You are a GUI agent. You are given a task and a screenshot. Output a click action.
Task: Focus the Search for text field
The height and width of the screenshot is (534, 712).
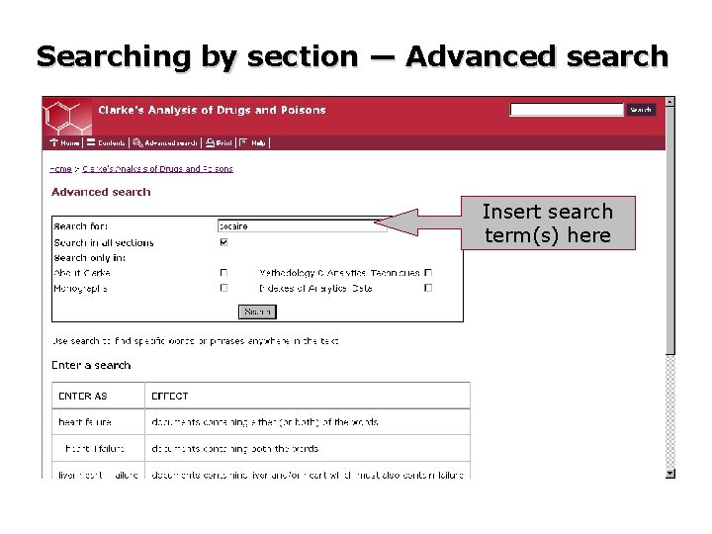[x=303, y=226]
